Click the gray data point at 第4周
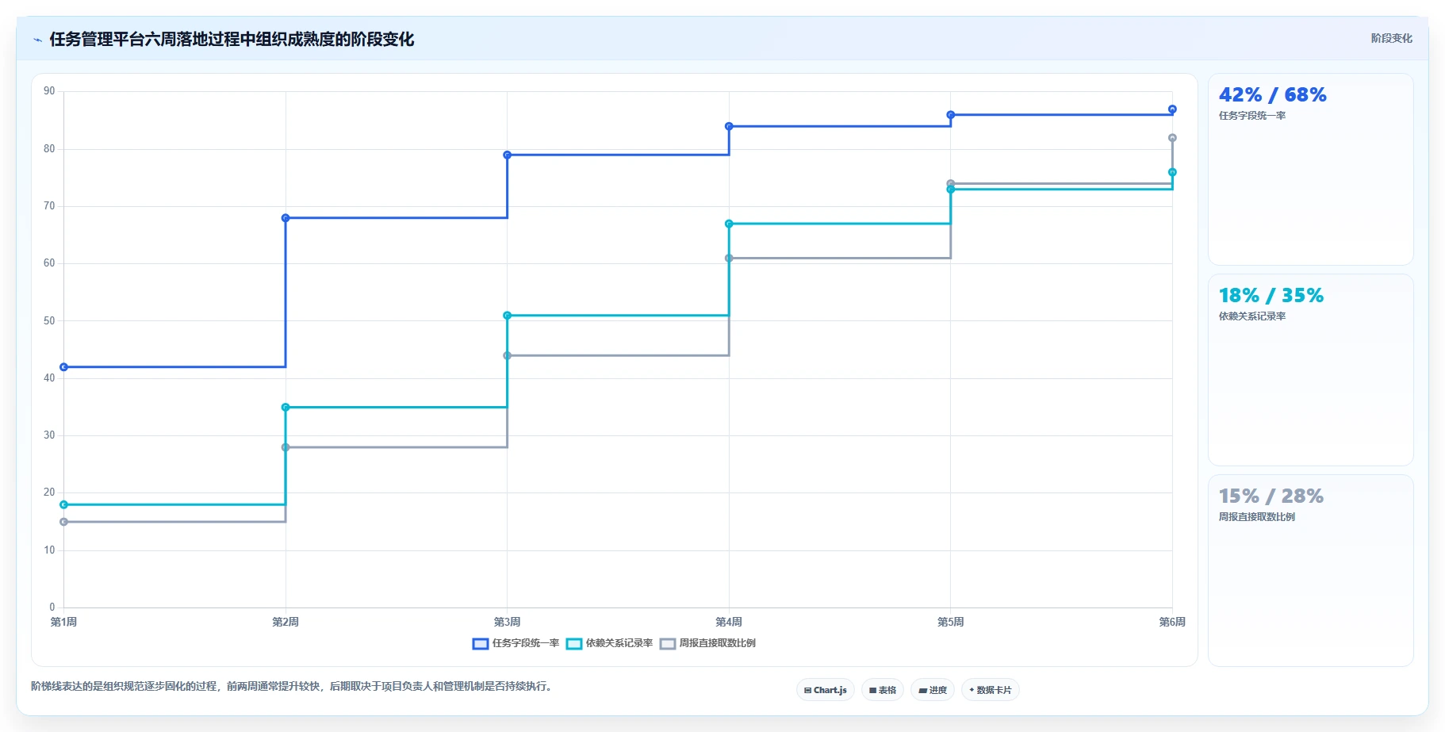The image size is (1445, 732). [729, 258]
